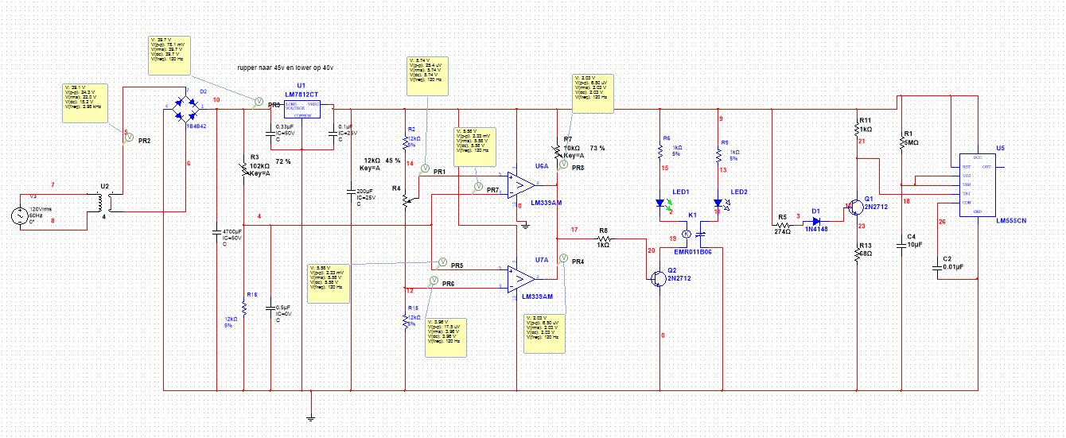Click the 'LM7812CT' label text

301,93
